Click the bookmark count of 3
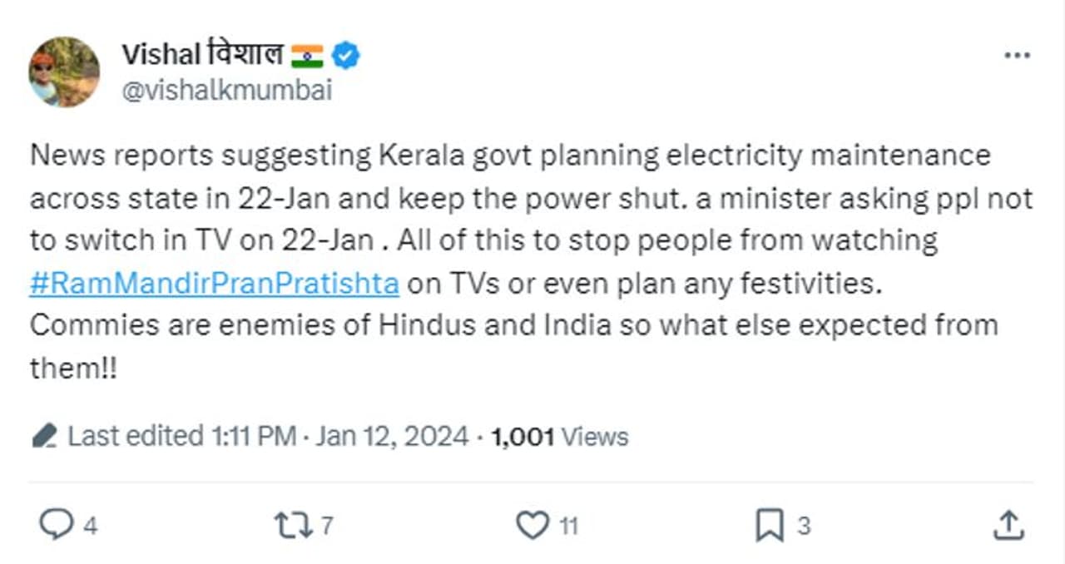This screenshot has width=1065, height=564. (x=803, y=526)
